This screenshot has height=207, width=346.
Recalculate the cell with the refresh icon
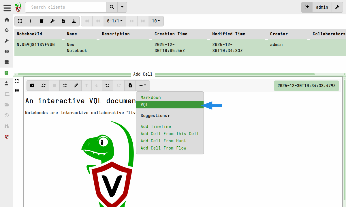(43, 85)
